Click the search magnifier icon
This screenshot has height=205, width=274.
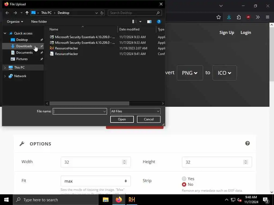tap(158, 13)
